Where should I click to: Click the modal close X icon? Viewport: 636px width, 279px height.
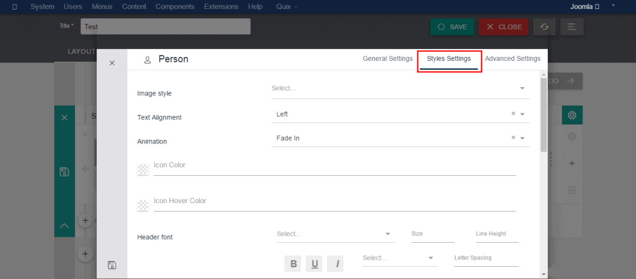(x=112, y=63)
